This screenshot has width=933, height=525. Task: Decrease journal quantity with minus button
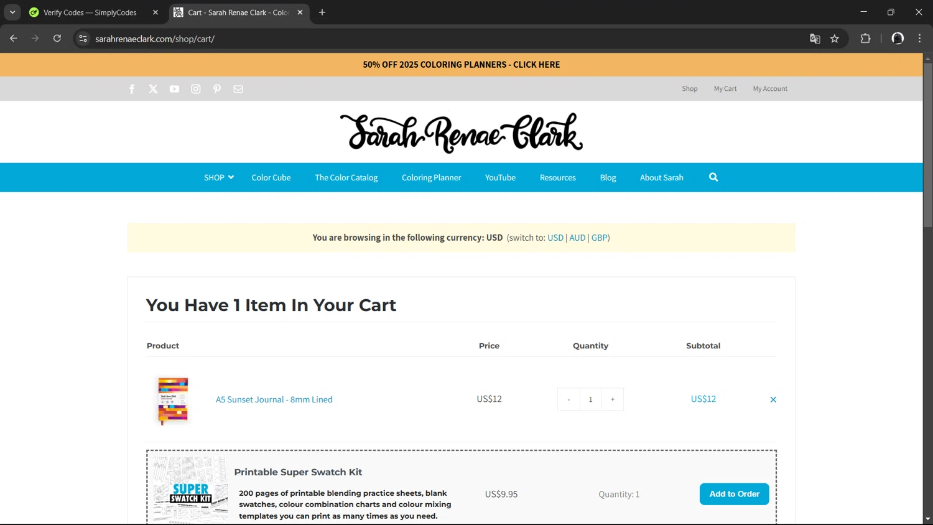569,399
